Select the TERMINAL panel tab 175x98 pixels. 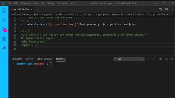pos(61,59)
